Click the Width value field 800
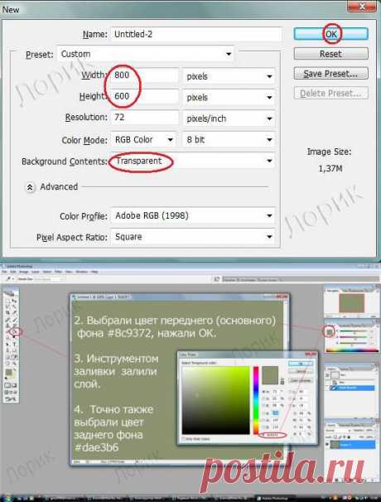Viewport: 381px width, 502px height. tap(145, 75)
